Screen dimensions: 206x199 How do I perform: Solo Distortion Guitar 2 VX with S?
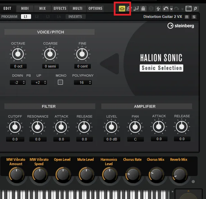pyautogui.click(x=194, y=17)
